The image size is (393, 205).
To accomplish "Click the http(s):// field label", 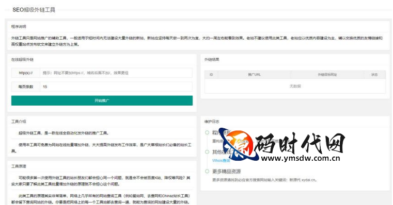I will pyautogui.click(x=26, y=73).
